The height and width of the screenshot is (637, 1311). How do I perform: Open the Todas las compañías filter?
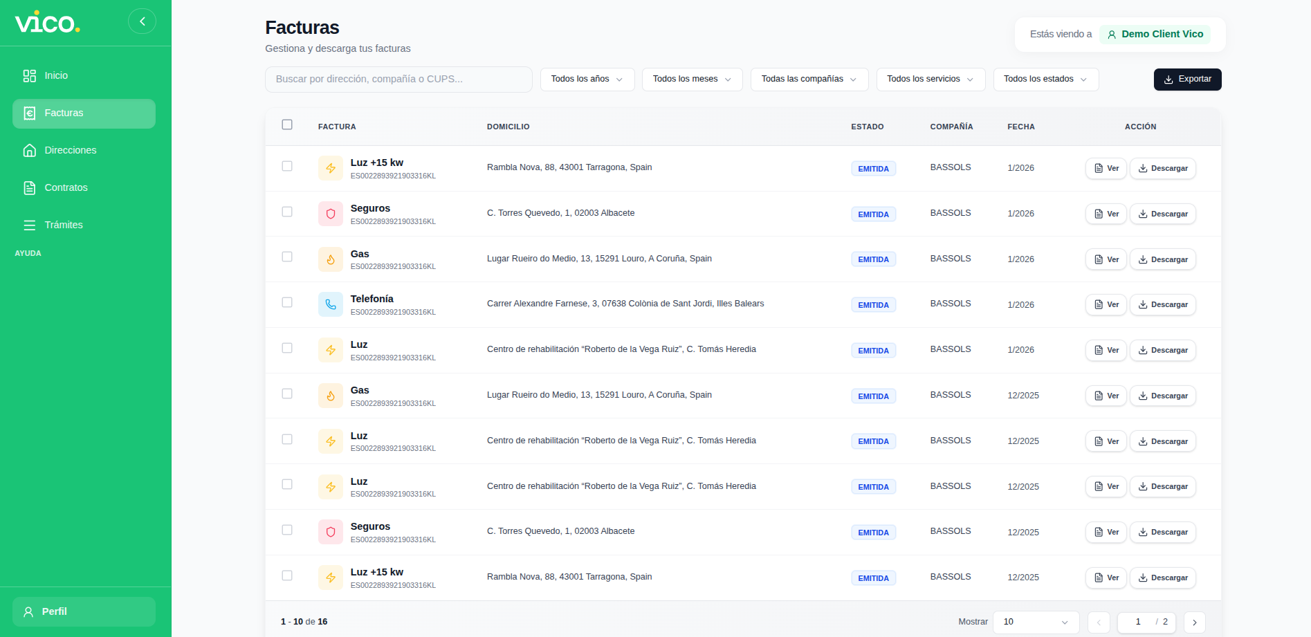coord(809,79)
